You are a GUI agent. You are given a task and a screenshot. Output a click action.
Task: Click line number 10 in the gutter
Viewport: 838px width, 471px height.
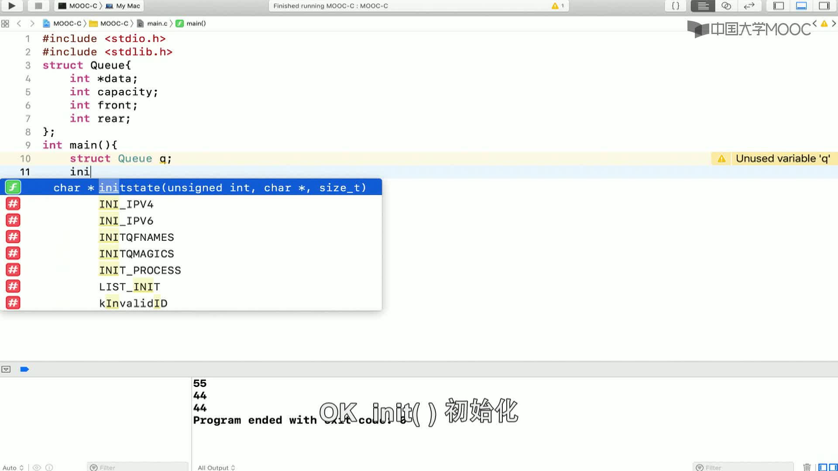25,159
